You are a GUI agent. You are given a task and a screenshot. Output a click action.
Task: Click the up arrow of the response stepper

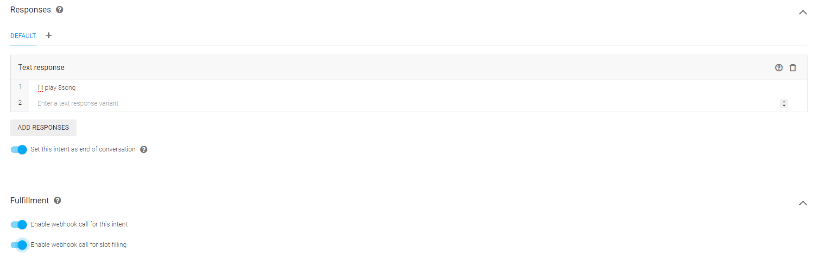pos(784,101)
